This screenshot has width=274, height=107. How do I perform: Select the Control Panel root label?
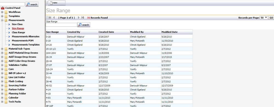click(x=13, y=8)
